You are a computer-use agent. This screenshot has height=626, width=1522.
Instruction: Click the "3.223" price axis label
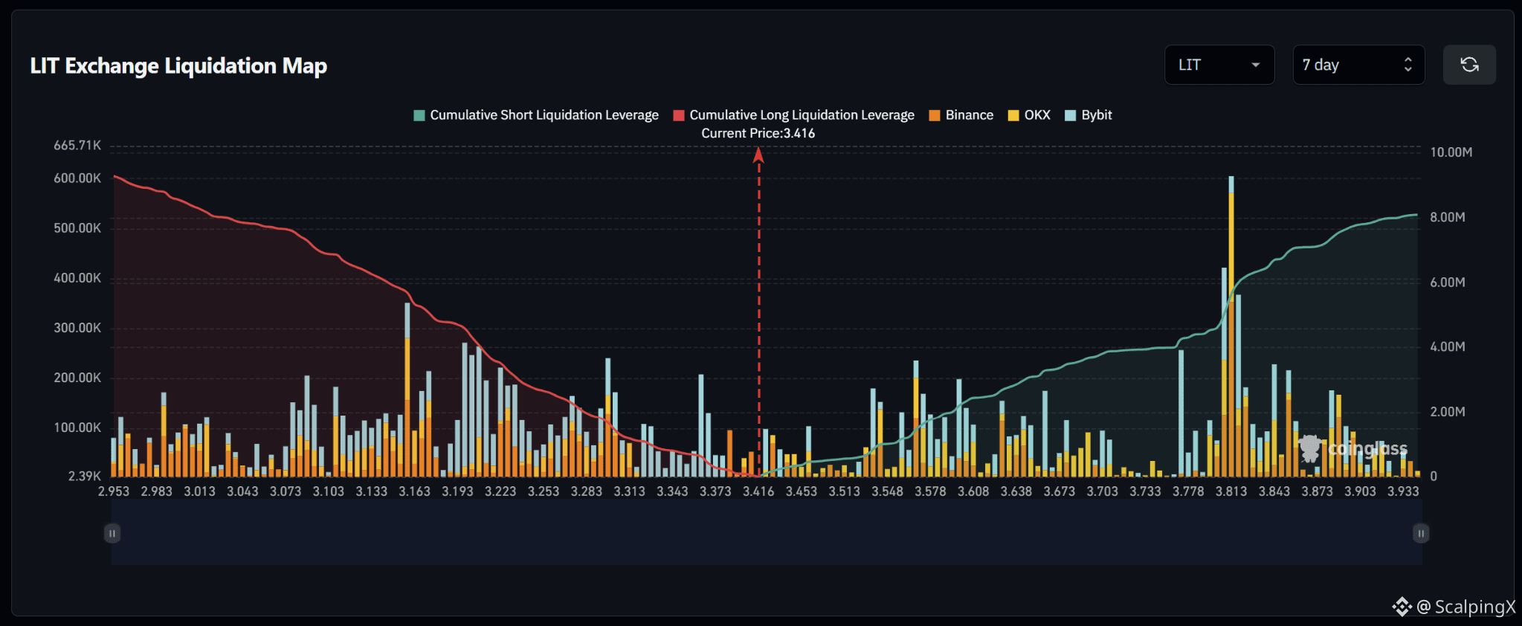(x=500, y=491)
